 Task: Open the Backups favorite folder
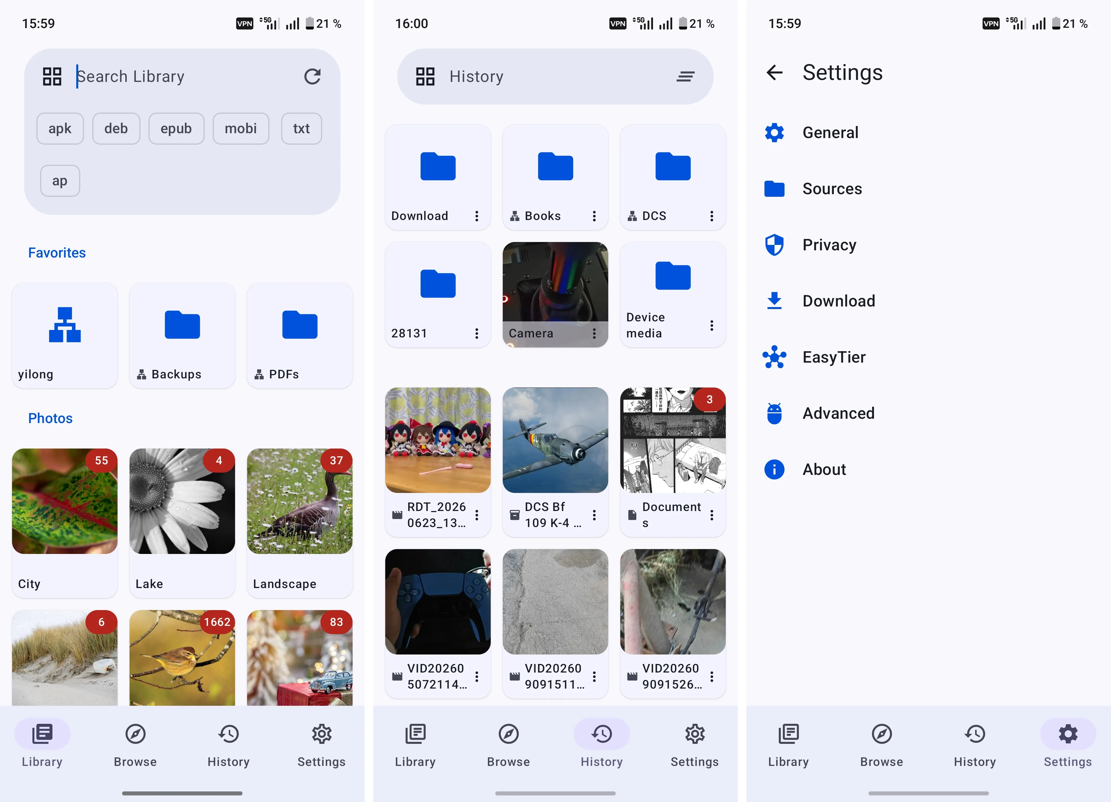click(182, 336)
